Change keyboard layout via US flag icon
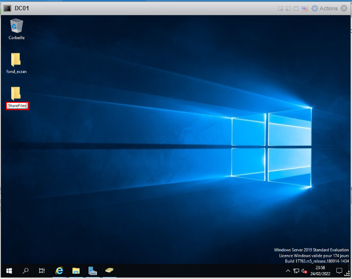The width and height of the screenshot is (352, 279). (x=304, y=8)
